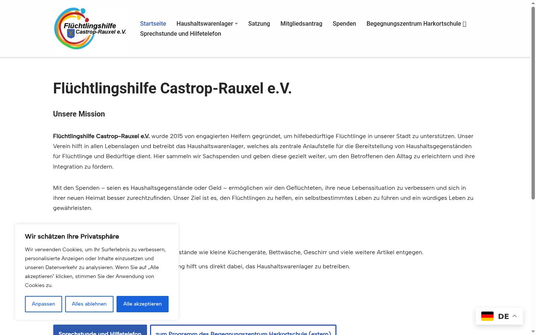Viewport: 536px width, 335px height.
Task: Open Sprechstunde und Hilfetelefon menu item
Action: pyautogui.click(x=181, y=33)
